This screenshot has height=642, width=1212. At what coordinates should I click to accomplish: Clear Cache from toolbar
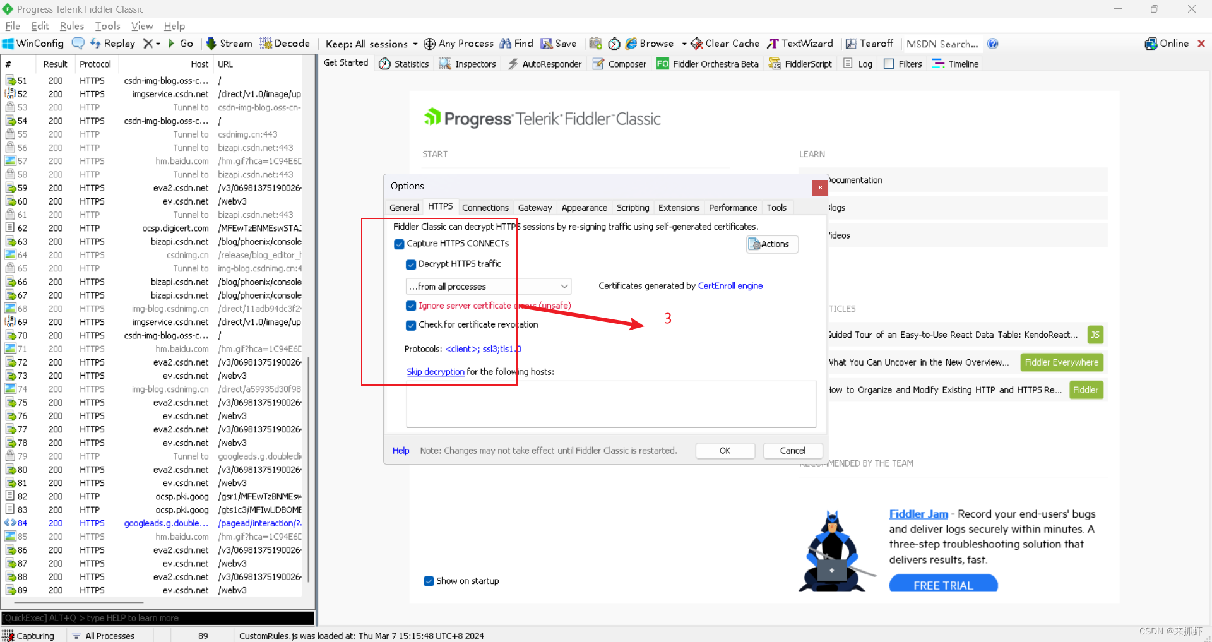[725, 44]
